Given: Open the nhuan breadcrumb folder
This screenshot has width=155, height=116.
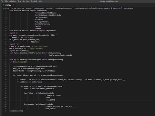Looking at the screenshot, I should pos(14,8).
